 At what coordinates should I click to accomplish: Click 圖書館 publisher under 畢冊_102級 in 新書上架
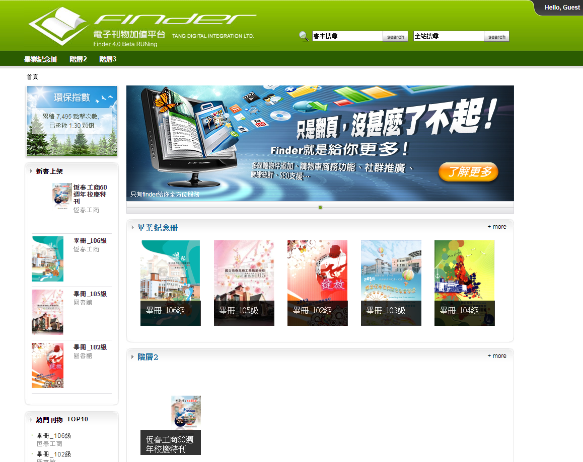[x=83, y=356]
